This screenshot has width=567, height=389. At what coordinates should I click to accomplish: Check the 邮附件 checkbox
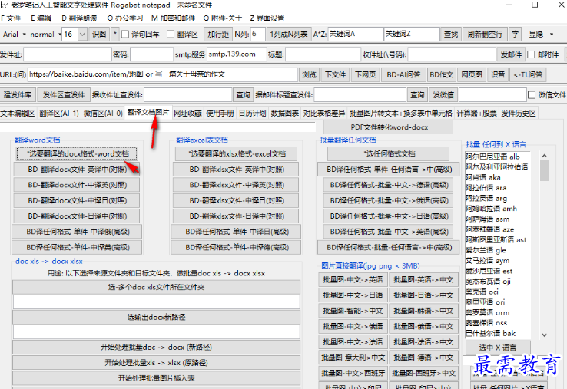531,54
